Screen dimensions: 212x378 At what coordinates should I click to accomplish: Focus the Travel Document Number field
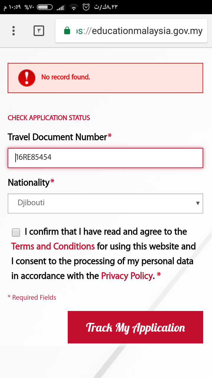tap(105, 158)
